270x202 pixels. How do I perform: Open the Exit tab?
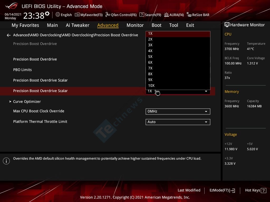190,25
